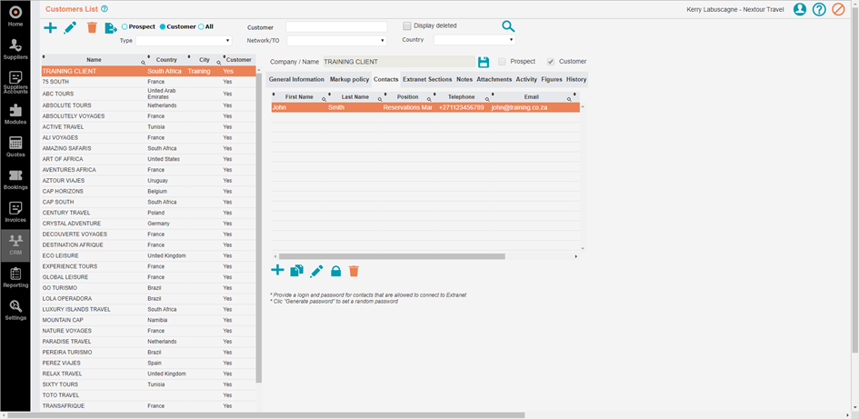The height and width of the screenshot is (419, 859).
Task: Open the Home sidebar icon
Action: (15, 15)
